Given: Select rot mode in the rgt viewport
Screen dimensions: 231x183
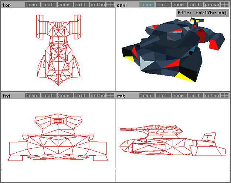Looking at the screenshot, I should coord(163,96).
